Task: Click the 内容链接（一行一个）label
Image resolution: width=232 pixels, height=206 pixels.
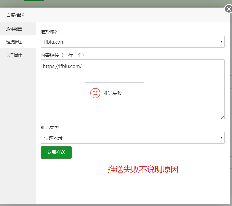Action: point(62,55)
